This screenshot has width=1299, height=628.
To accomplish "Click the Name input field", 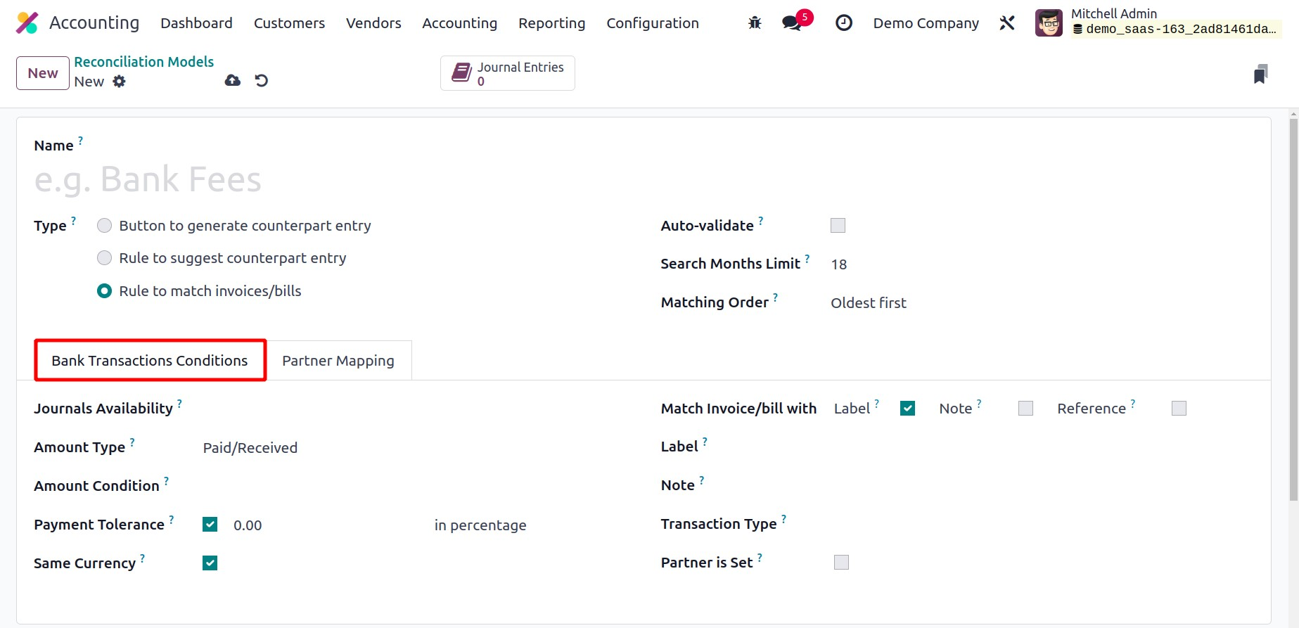I will point(281,179).
